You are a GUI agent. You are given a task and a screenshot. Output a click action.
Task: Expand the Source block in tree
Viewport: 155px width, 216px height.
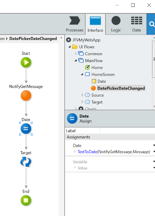(x=82, y=95)
